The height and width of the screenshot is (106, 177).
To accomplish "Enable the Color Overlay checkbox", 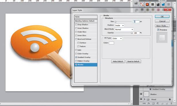I will (x=76, y=54).
